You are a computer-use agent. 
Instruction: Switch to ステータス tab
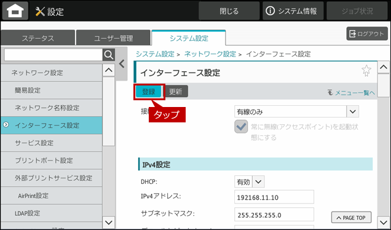pos(38,38)
